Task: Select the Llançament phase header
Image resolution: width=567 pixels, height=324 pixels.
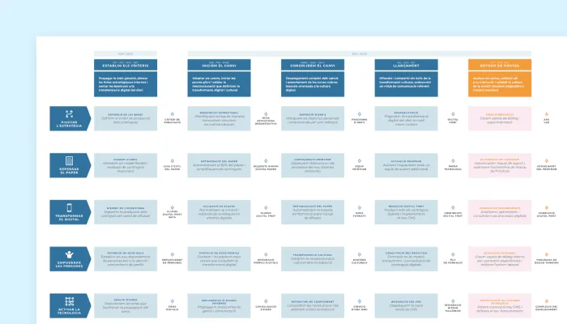Action: click(406, 65)
